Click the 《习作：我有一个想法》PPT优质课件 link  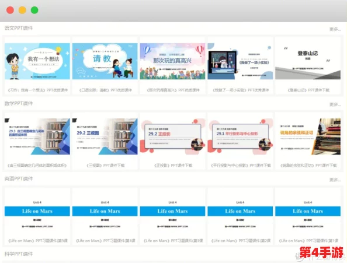37,90
